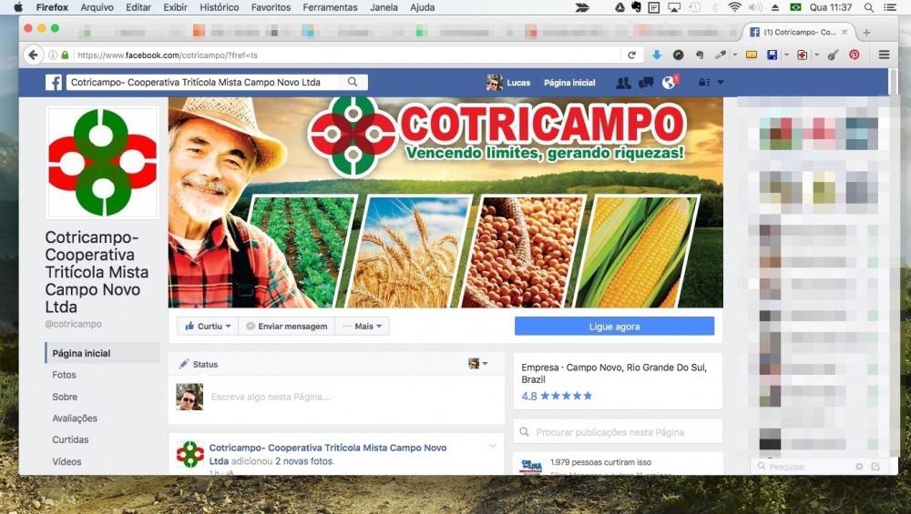Click the Wi-Fi status icon
This screenshot has height=514, width=911.
pos(734,7)
